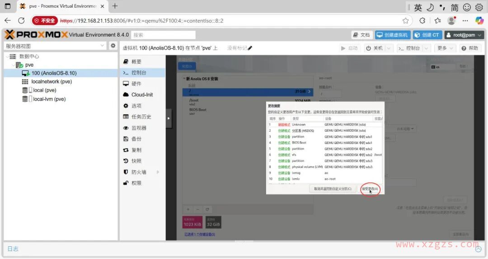Viewport: 488px width, 259px height.
Task: Open the 服务器视图 view dropdown
Action: tap(103, 46)
